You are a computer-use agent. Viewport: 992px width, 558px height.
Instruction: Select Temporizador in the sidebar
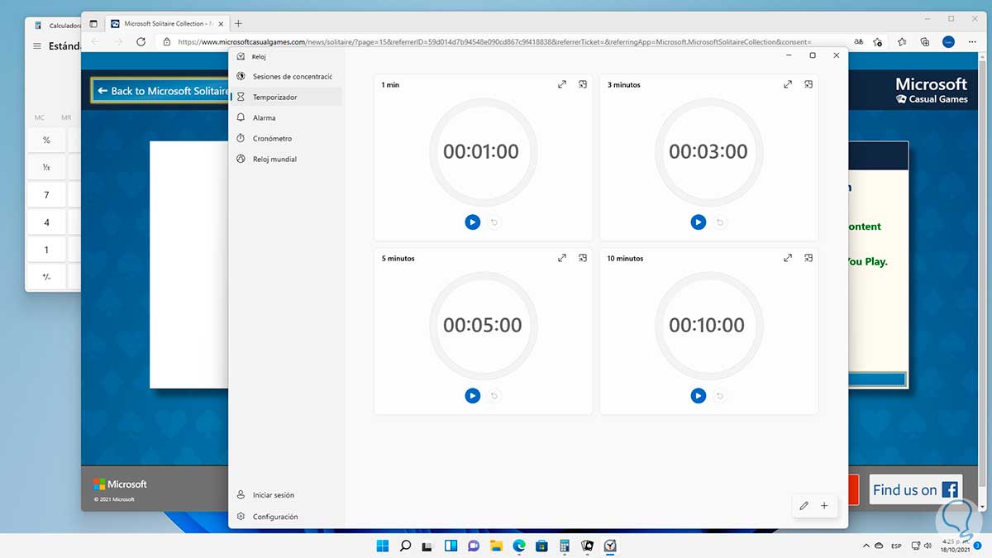click(285, 97)
